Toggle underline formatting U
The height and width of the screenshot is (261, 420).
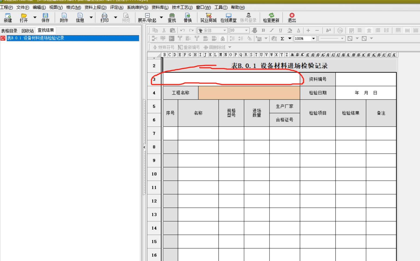281,30
